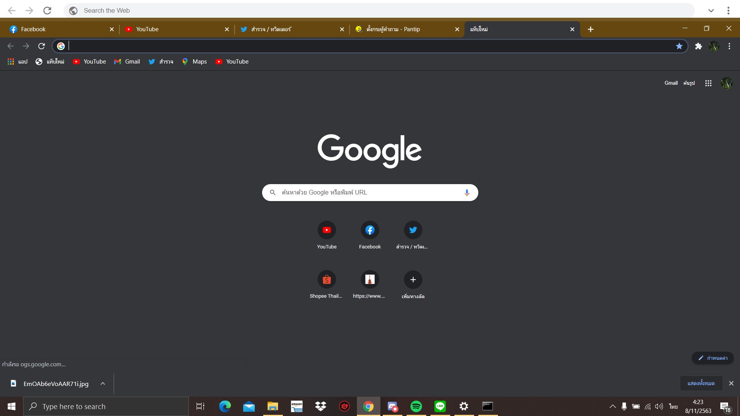This screenshot has height=416, width=740.
Task: Click show all downloads button
Action: pyautogui.click(x=701, y=383)
